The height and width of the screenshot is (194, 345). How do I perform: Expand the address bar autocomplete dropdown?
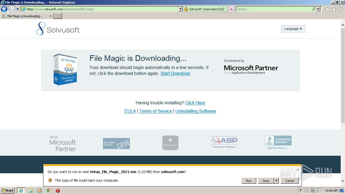click(181, 9)
